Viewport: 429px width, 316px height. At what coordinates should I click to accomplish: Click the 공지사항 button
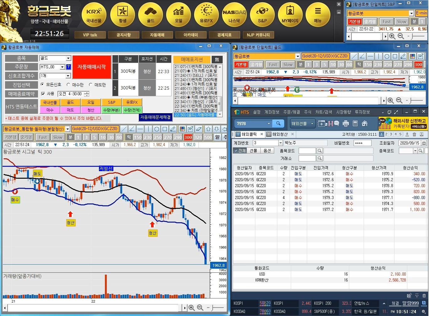(x=123, y=35)
